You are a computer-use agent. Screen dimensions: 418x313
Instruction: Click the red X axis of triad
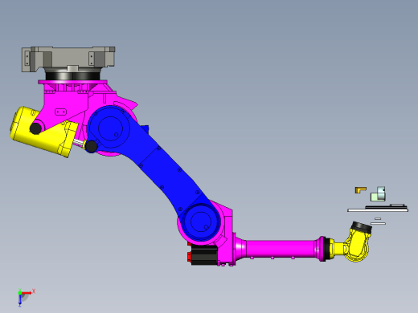(27, 293)
